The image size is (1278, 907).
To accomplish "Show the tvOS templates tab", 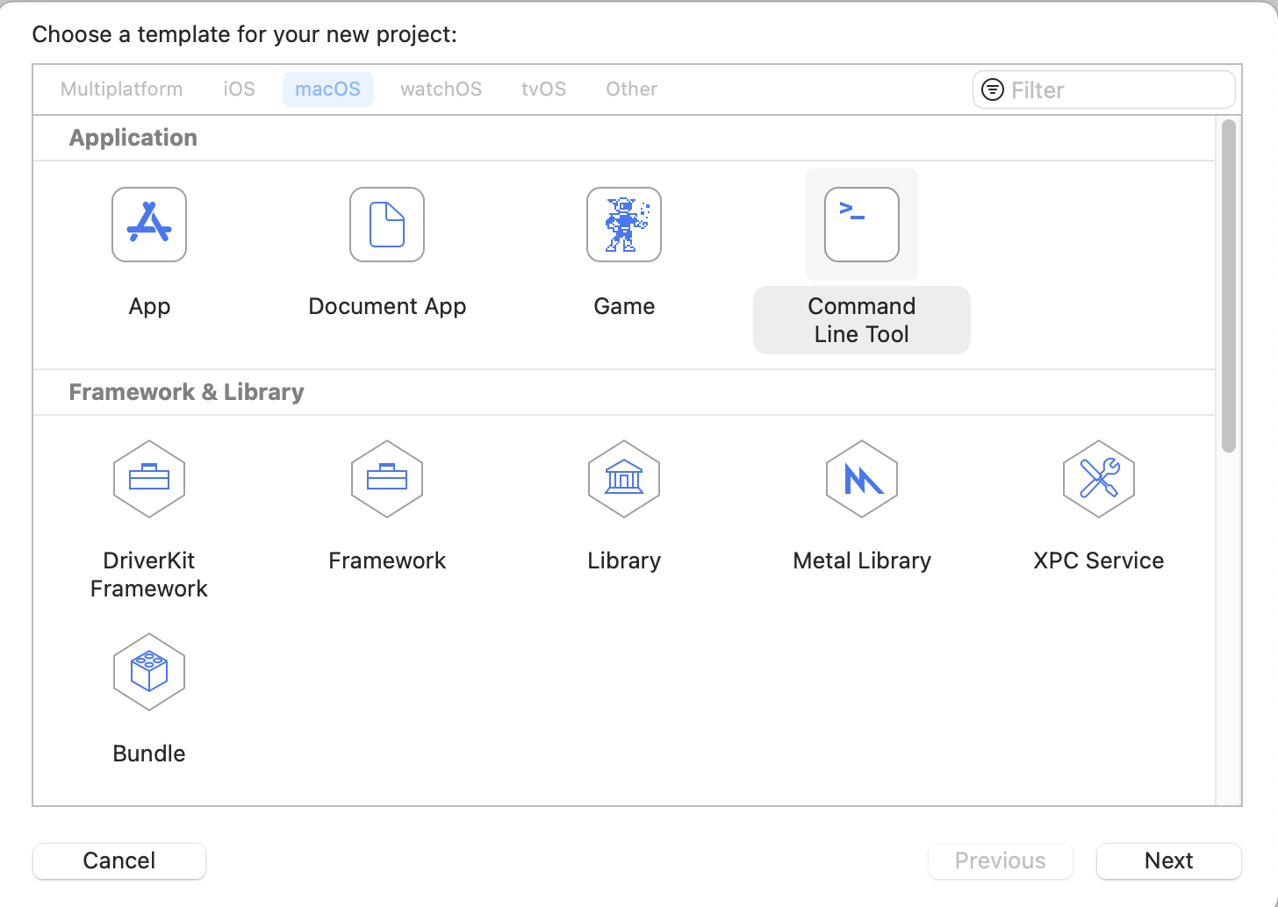I will coord(543,89).
